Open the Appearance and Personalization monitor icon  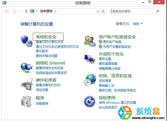90,59
